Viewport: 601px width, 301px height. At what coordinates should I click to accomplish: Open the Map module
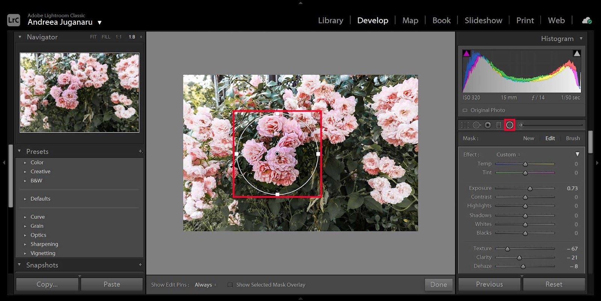[410, 20]
